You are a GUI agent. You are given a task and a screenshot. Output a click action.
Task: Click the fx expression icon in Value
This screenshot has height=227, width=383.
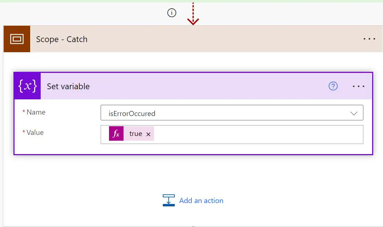point(116,133)
